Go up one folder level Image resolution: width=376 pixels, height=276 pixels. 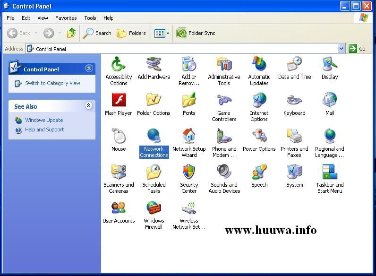(71, 33)
